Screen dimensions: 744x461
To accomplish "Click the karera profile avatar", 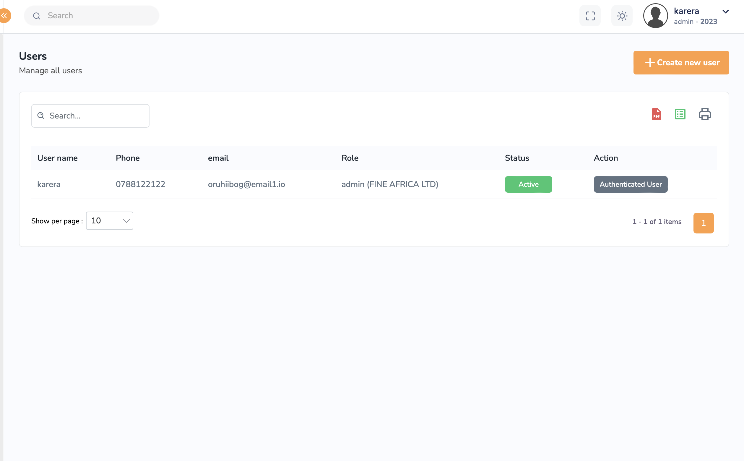I will coord(655,16).
